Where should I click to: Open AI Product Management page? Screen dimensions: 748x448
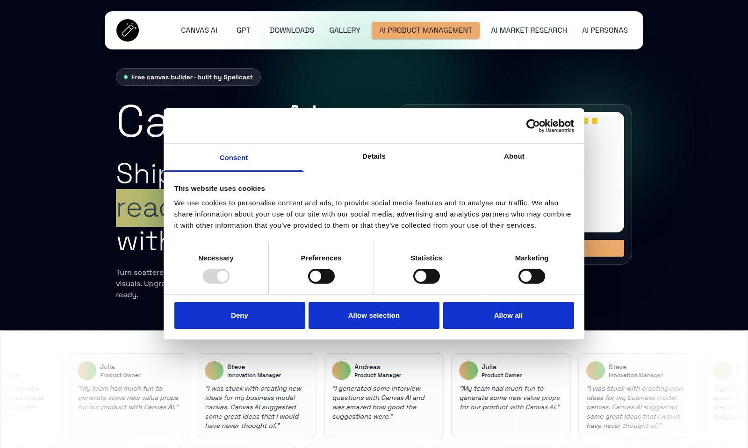(425, 30)
